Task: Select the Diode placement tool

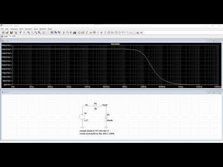Action: 109,32
